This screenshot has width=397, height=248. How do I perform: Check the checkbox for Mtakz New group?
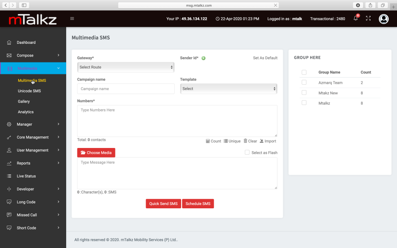(x=304, y=93)
